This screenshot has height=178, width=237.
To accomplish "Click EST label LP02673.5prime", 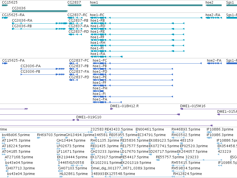I will click(x=70, y=146).
